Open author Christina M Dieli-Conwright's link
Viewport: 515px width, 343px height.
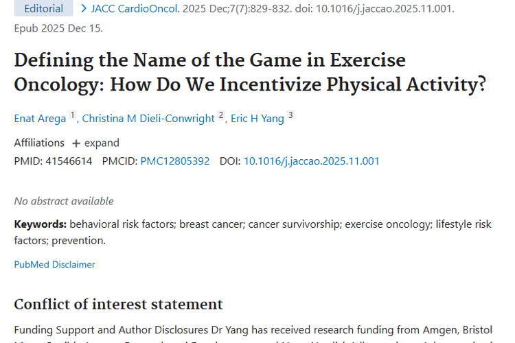[148, 119]
